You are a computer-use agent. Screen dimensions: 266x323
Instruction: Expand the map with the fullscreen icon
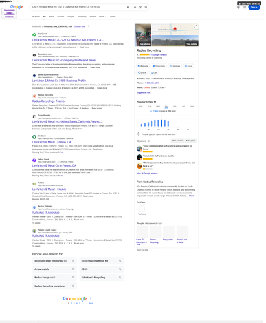(x=195, y=26)
